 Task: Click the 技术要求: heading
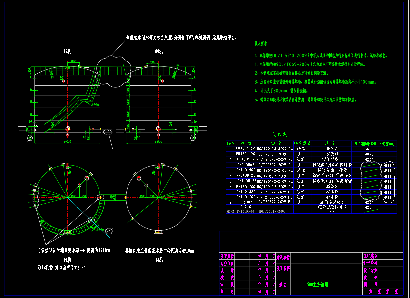point(262,44)
